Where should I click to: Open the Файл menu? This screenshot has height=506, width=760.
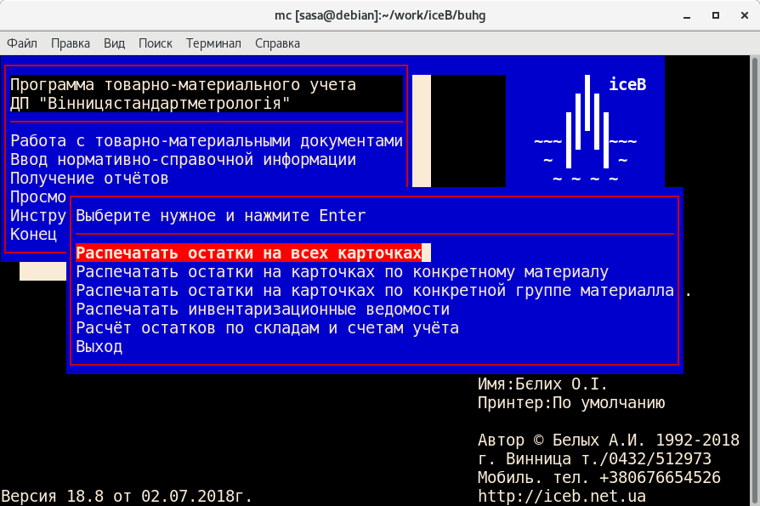(x=22, y=43)
